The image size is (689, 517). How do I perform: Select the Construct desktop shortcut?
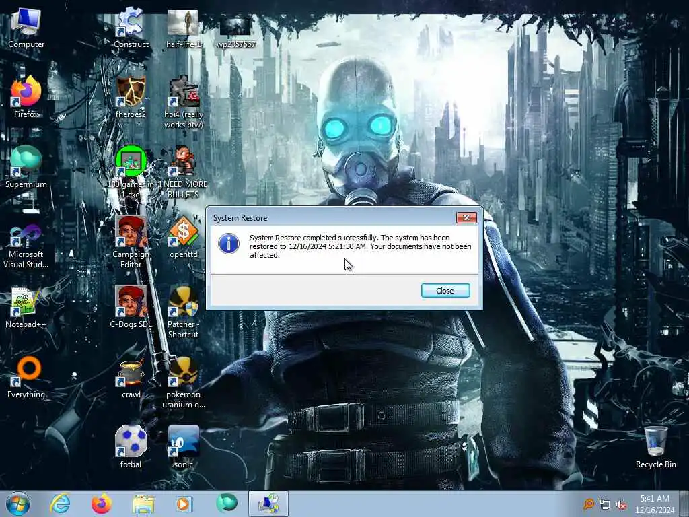131,27
